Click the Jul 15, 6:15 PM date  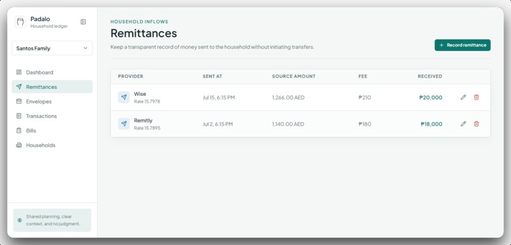219,98
